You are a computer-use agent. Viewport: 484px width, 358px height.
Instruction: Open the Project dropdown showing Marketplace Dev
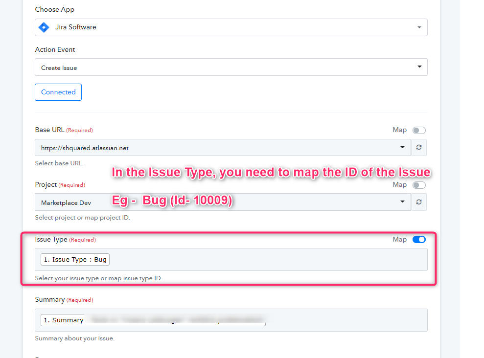click(223, 202)
